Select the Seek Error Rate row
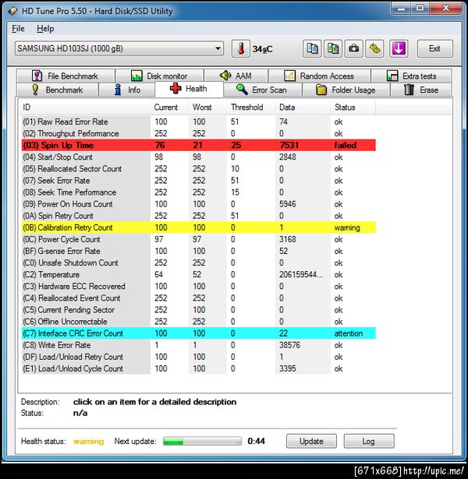 [199, 181]
